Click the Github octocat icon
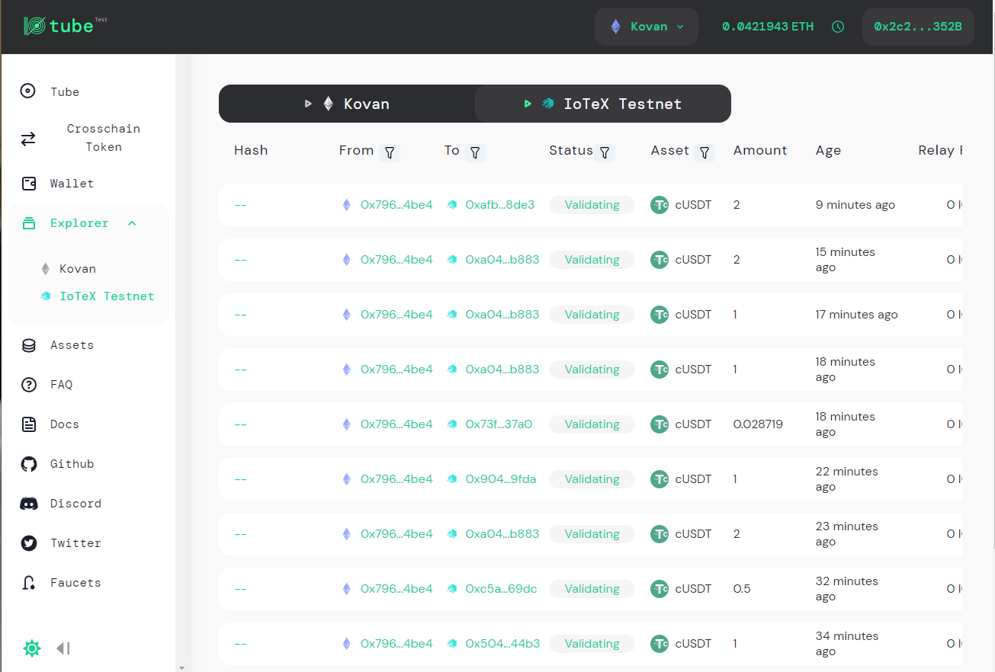995x672 pixels. tap(29, 464)
